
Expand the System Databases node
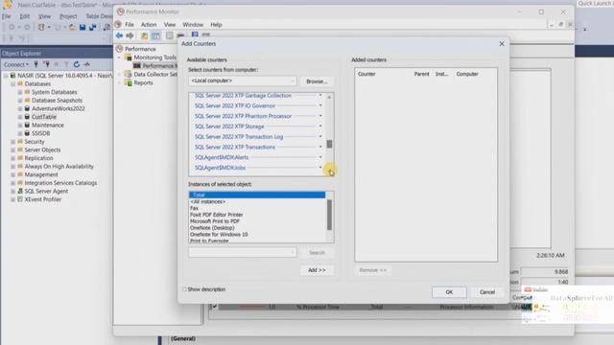click(x=20, y=92)
